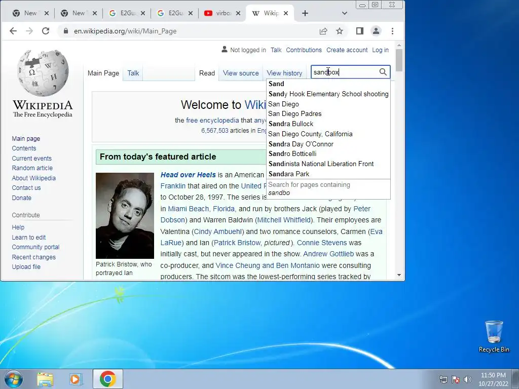Click the address bar URL
Screen dimensions: 519x389
(125, 31)
